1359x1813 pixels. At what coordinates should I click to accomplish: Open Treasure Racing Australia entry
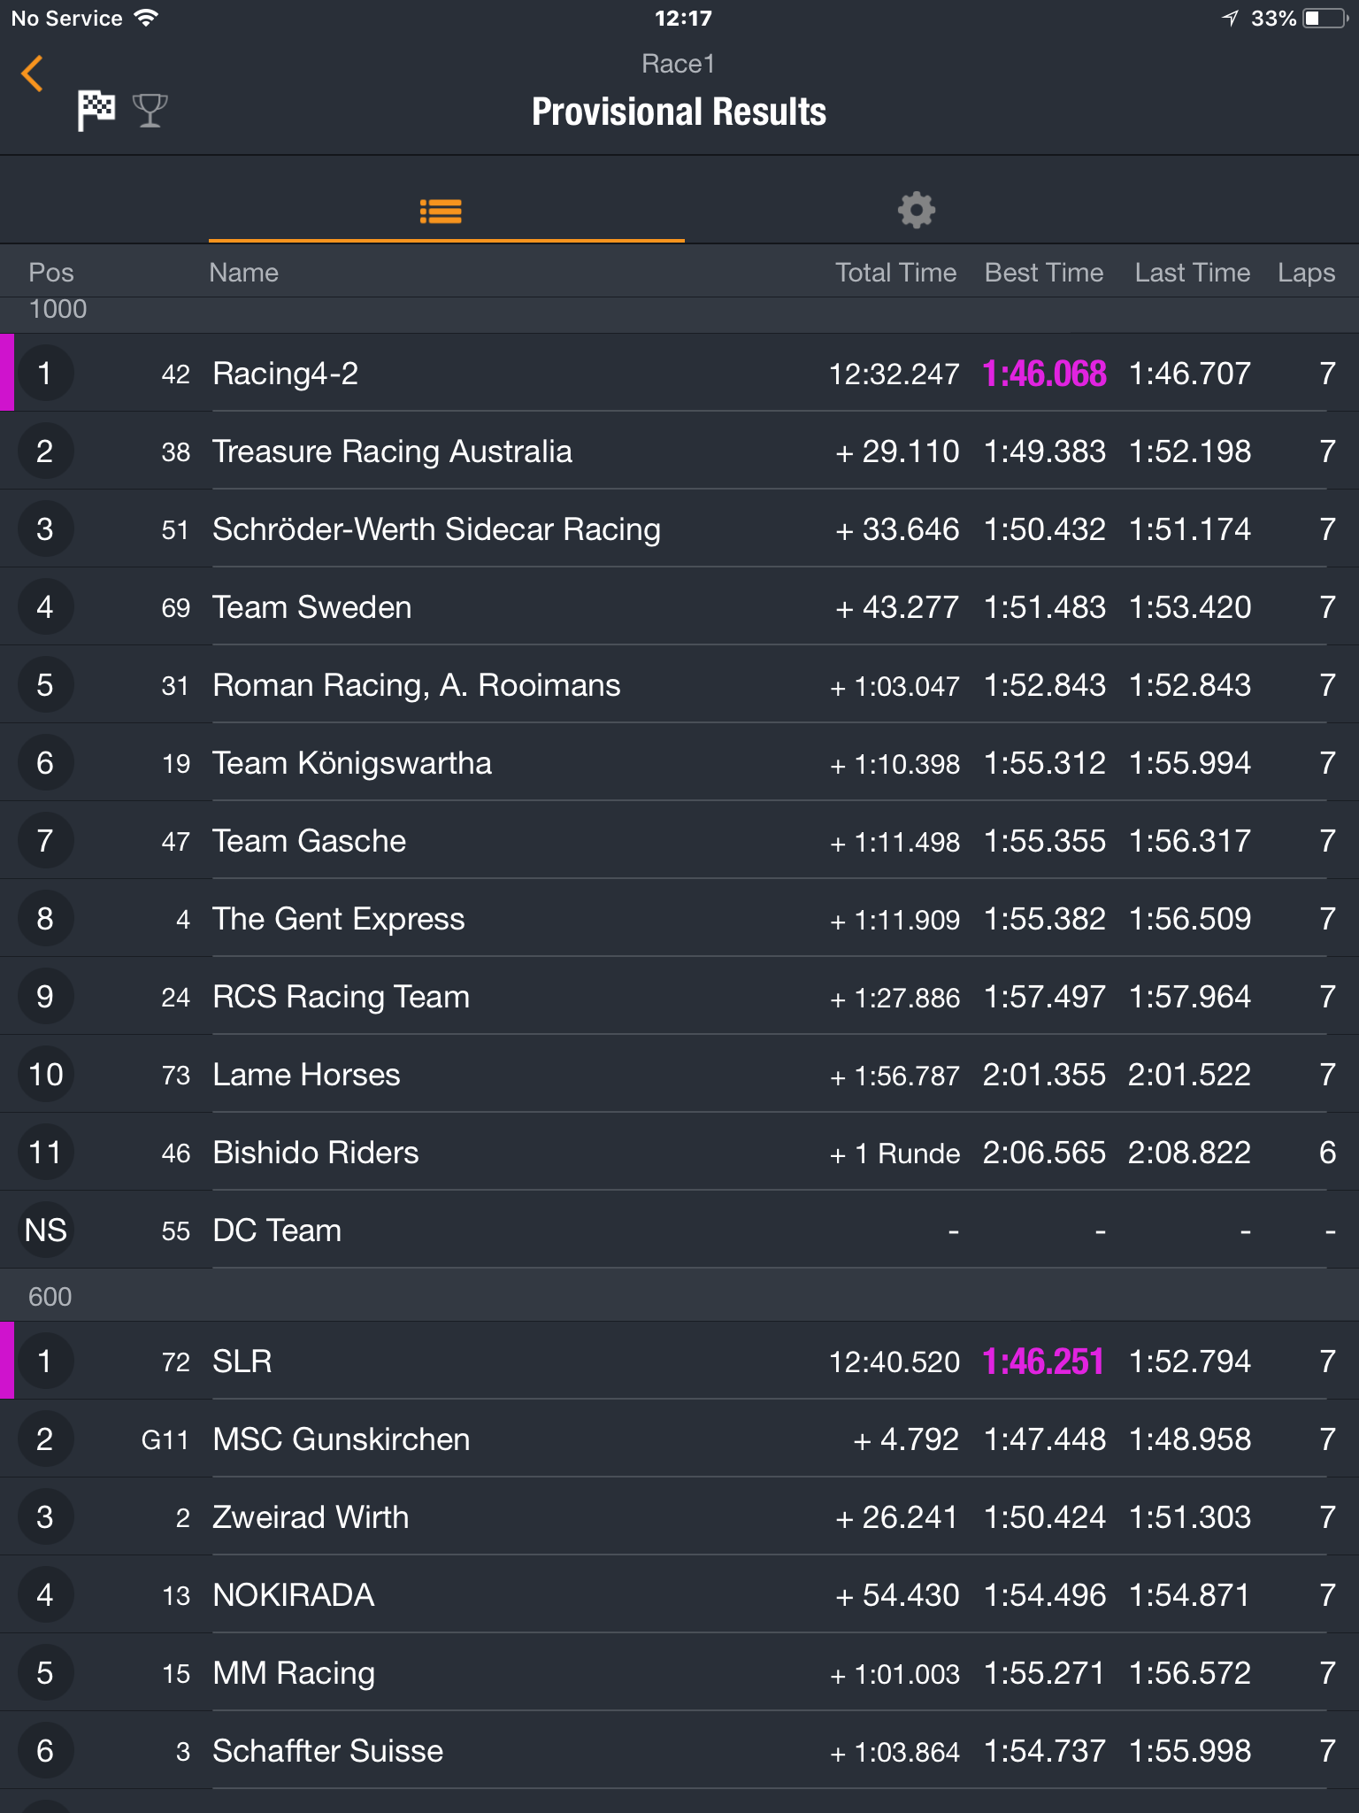679,451
